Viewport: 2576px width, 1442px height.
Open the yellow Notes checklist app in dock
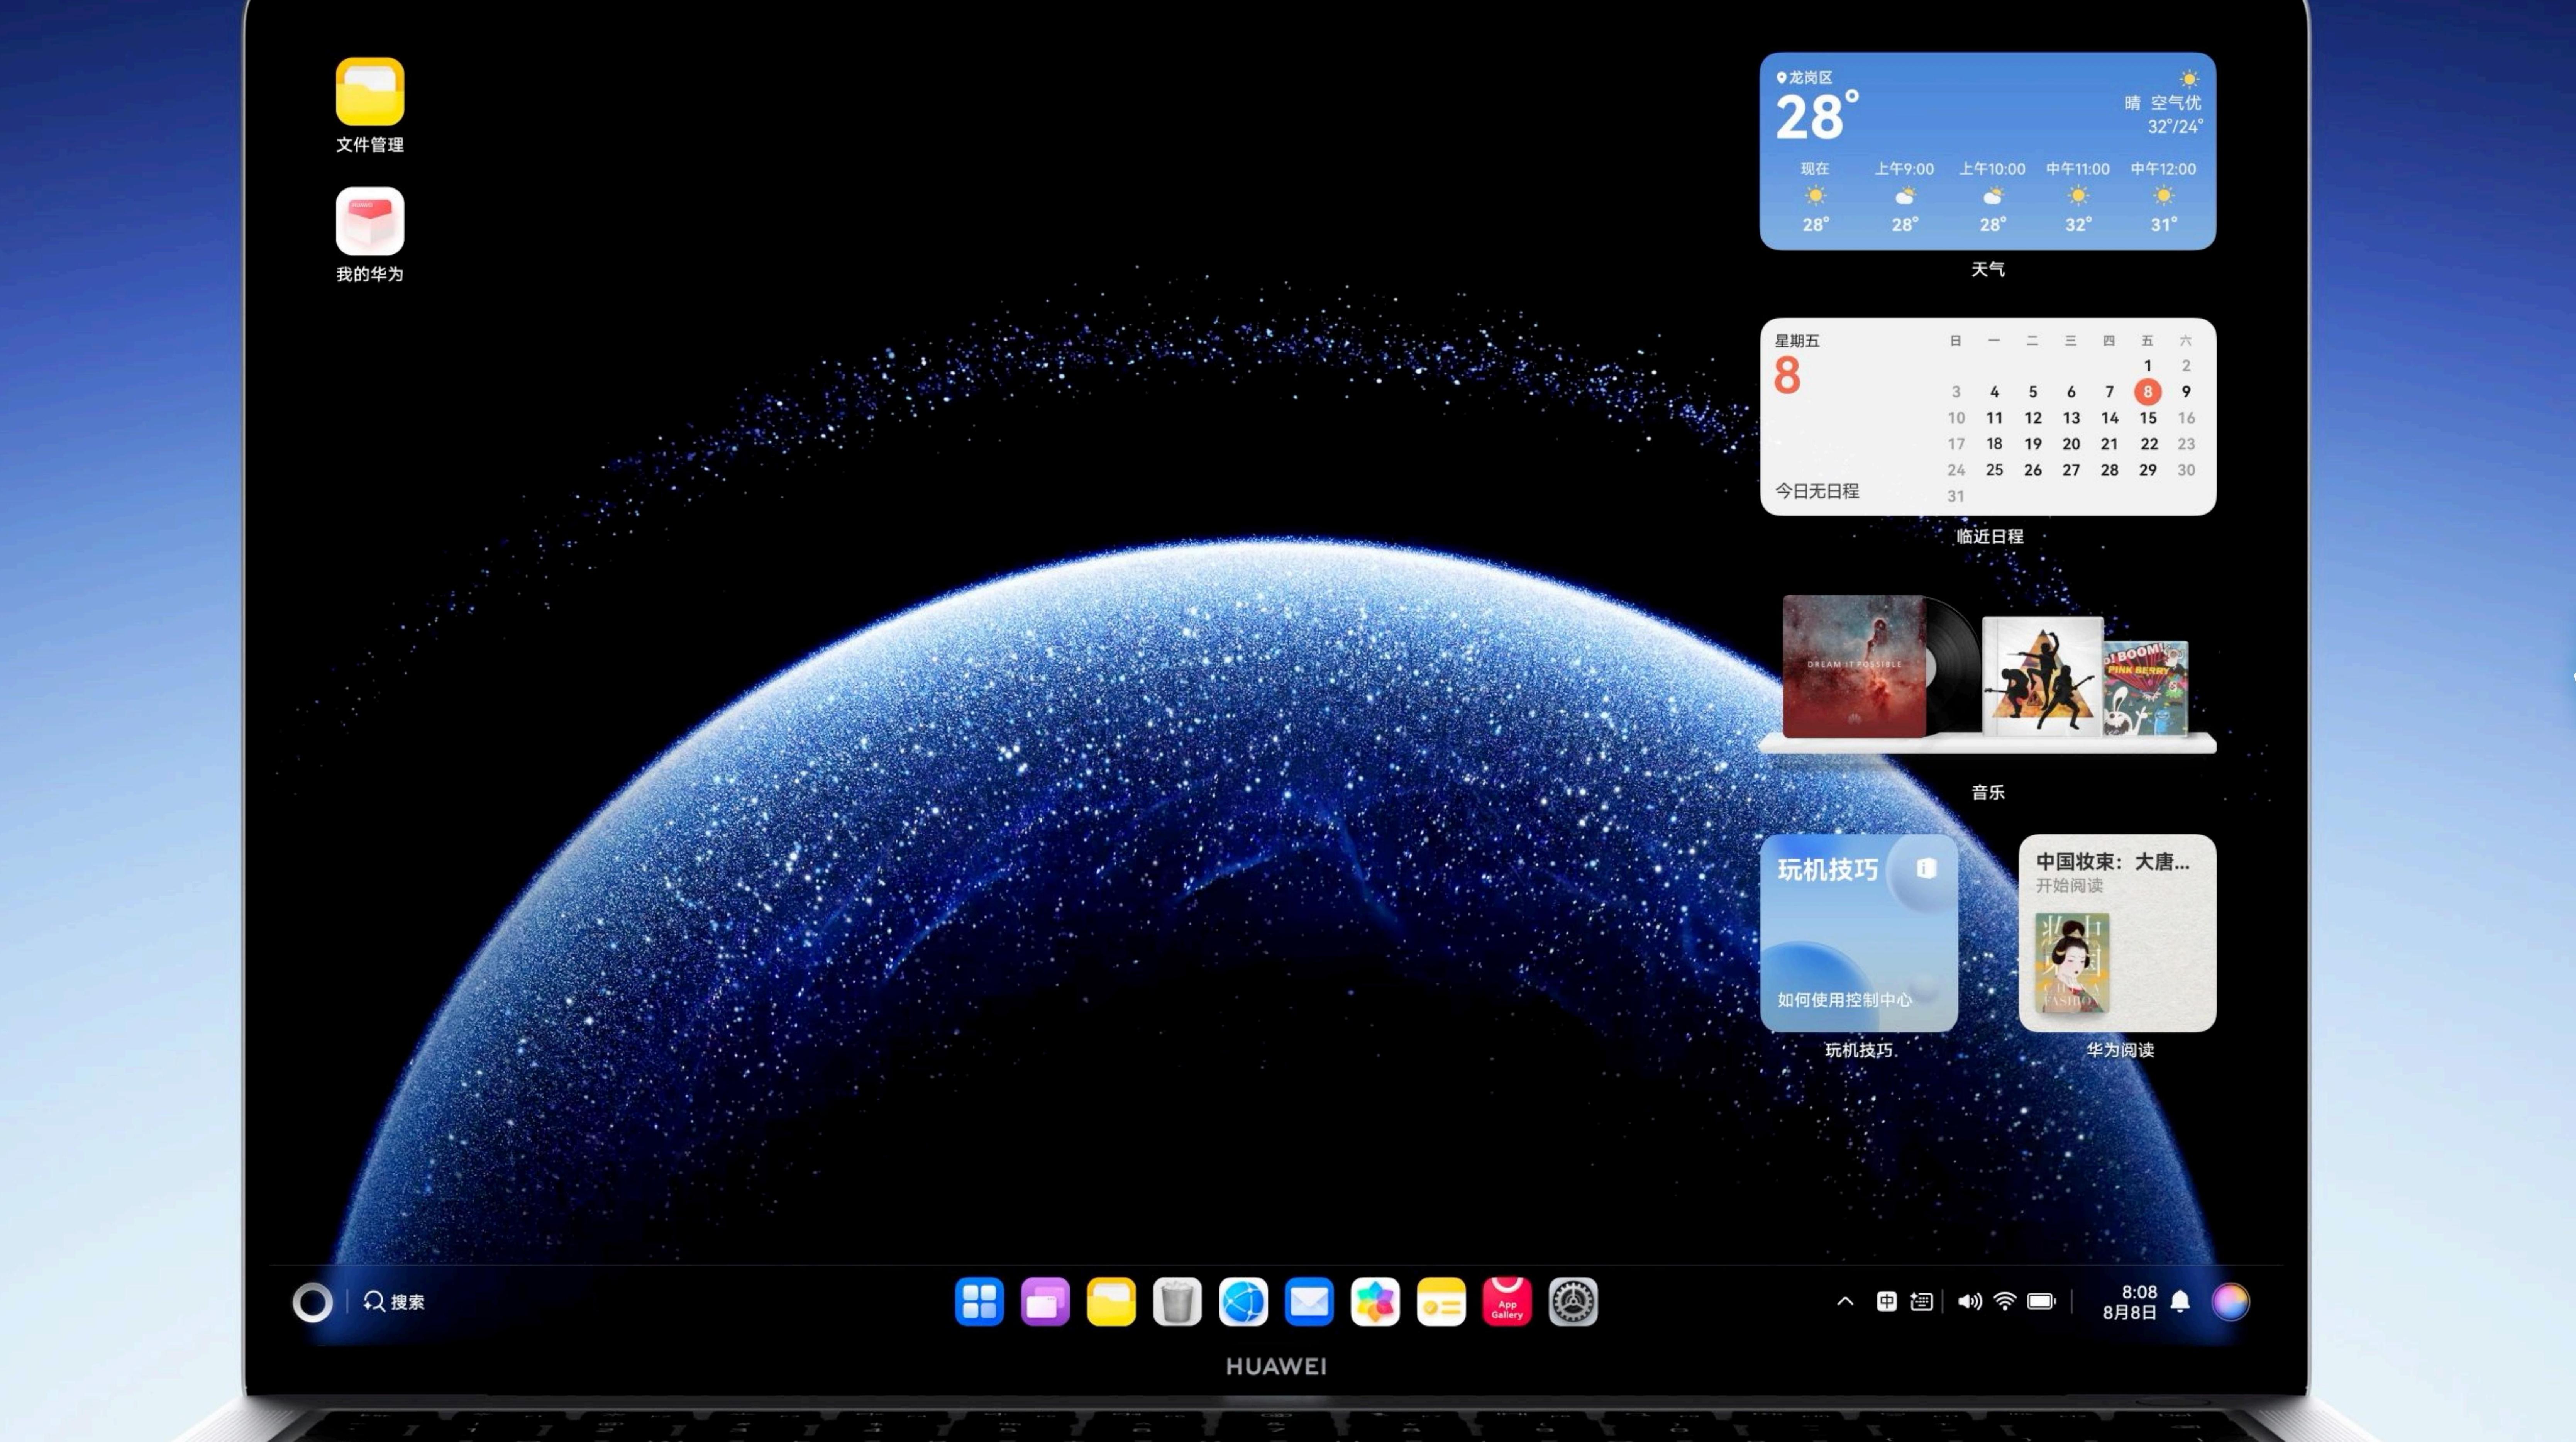(1441, 1302)
